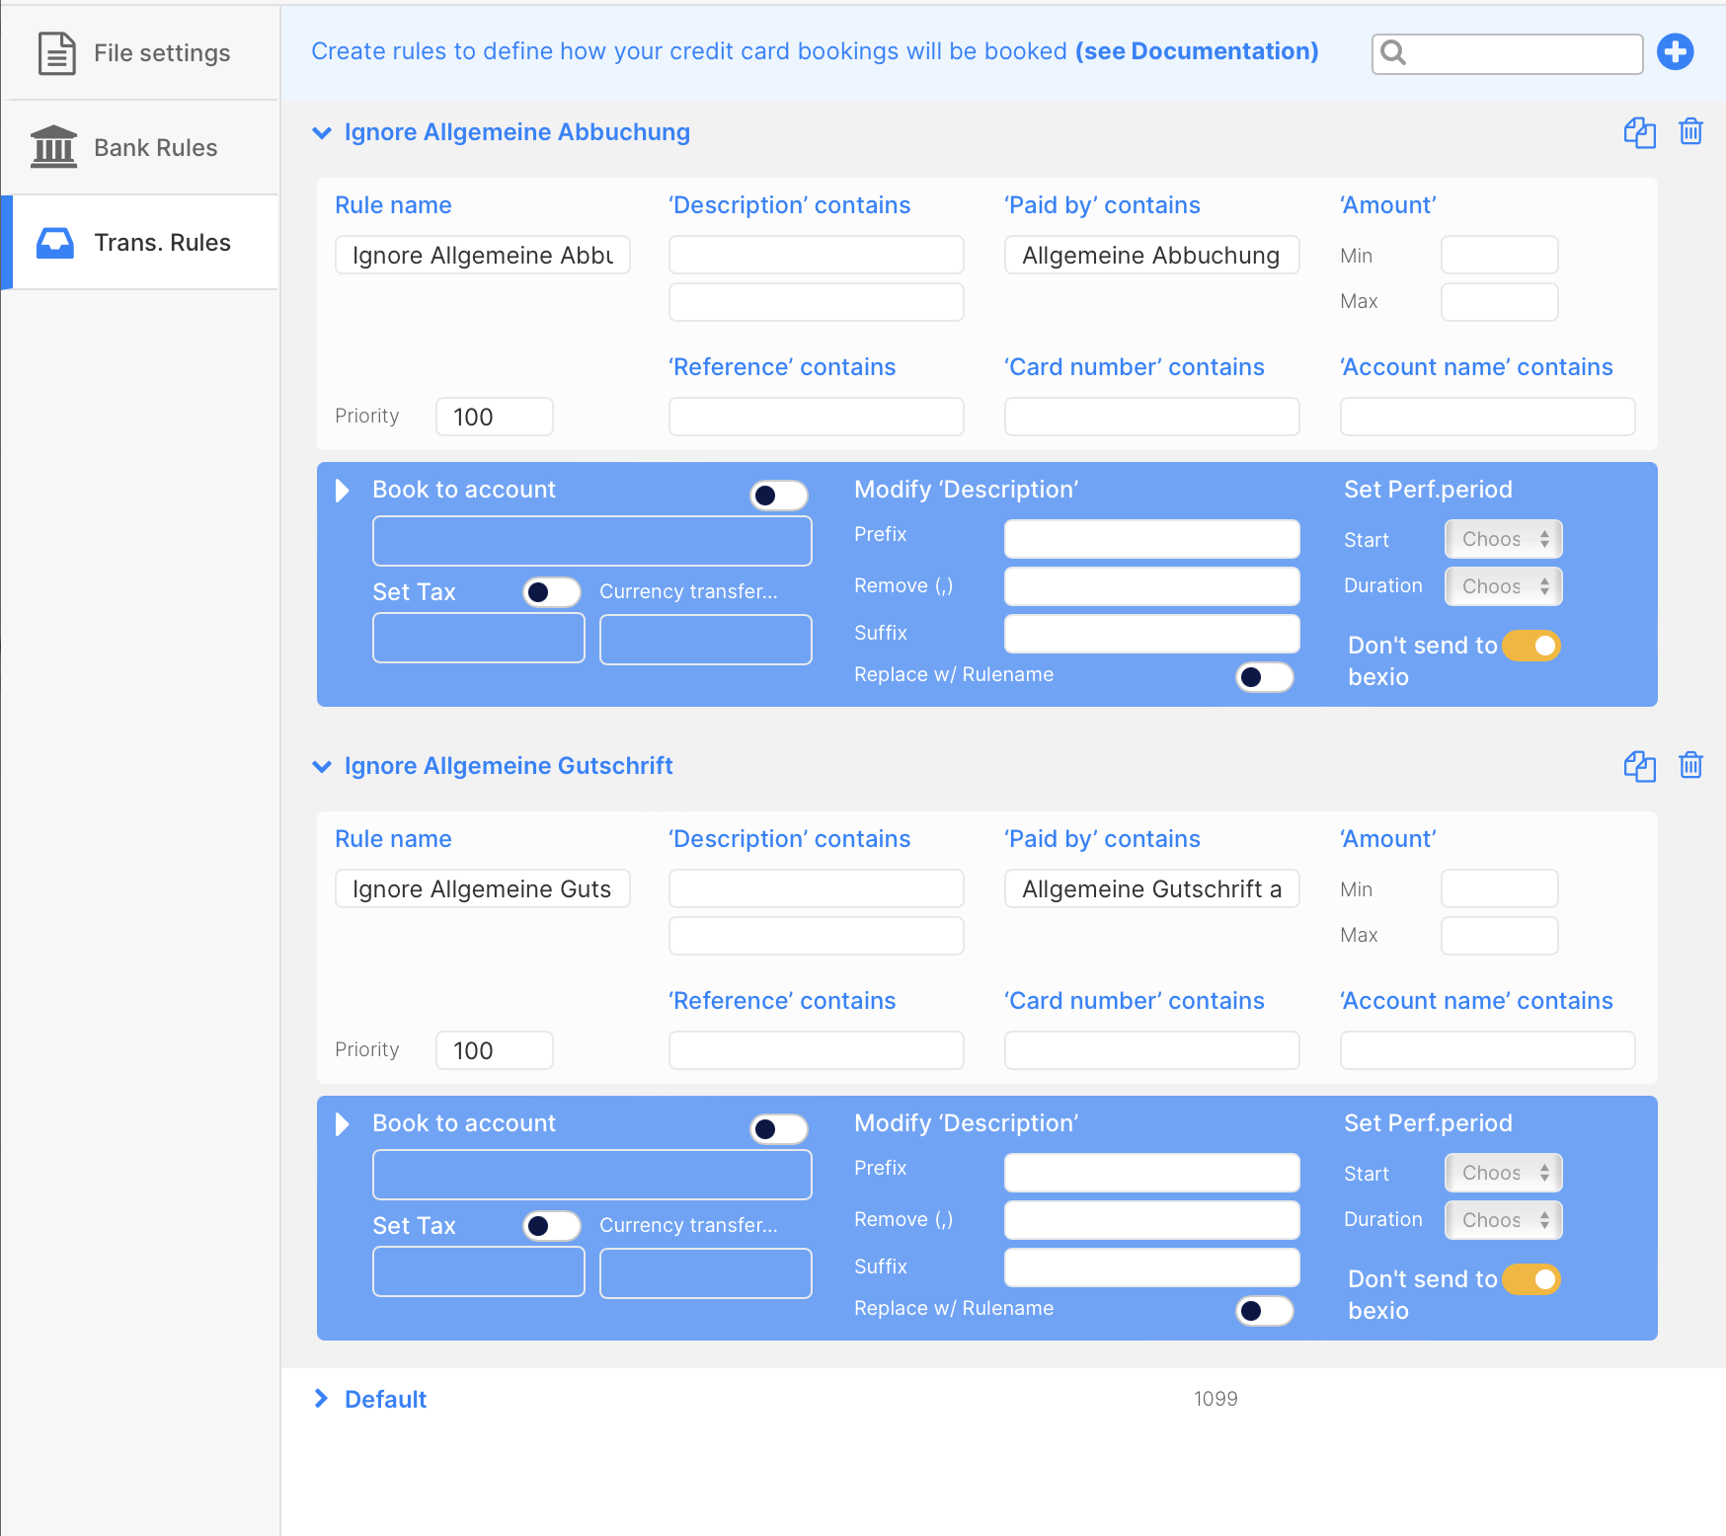
Task: Open Start period dropdown in Abbuchung rule
Action: [1503, 540]
